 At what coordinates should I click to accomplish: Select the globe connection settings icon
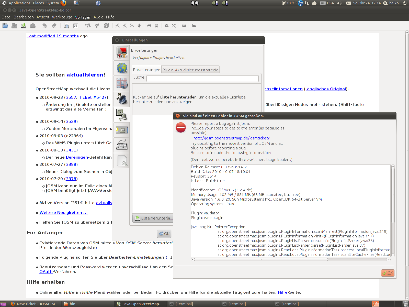122,68
